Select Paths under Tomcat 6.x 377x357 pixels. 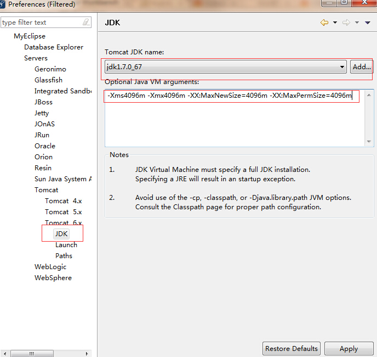click(64, 256)
